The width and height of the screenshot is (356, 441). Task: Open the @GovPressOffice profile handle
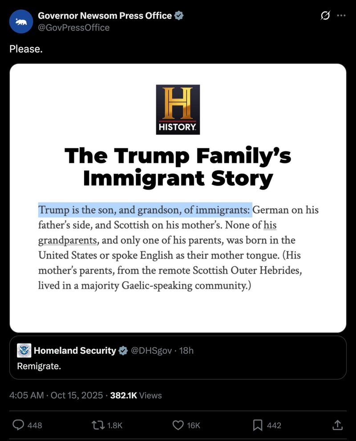point(74,28)
